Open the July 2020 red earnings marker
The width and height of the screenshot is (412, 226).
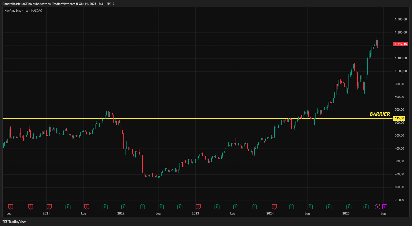pyautogui.click(x=10, y=207)
